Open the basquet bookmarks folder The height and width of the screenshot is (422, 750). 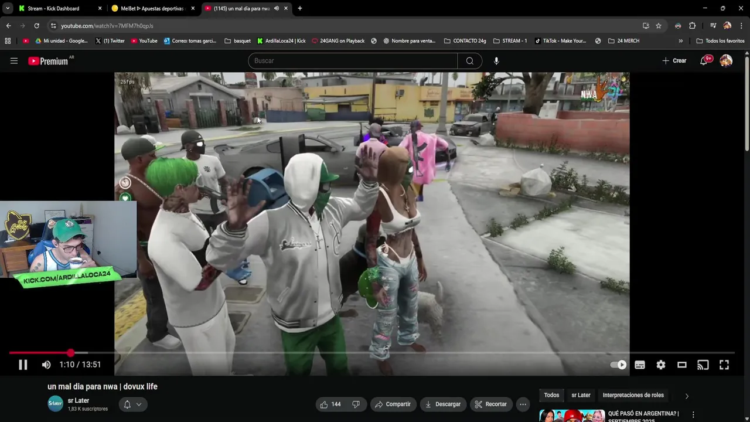coord(238,41)
